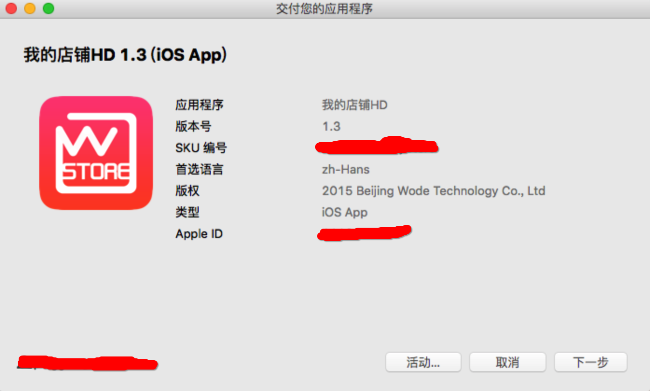The width and height of the screenshot is (650, 391).
Task: Click the type value iOS App
Action: coord(345,212)
